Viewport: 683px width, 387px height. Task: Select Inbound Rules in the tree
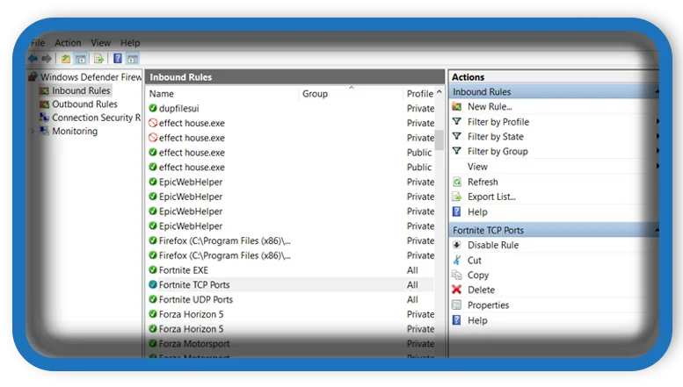[81, 90]
